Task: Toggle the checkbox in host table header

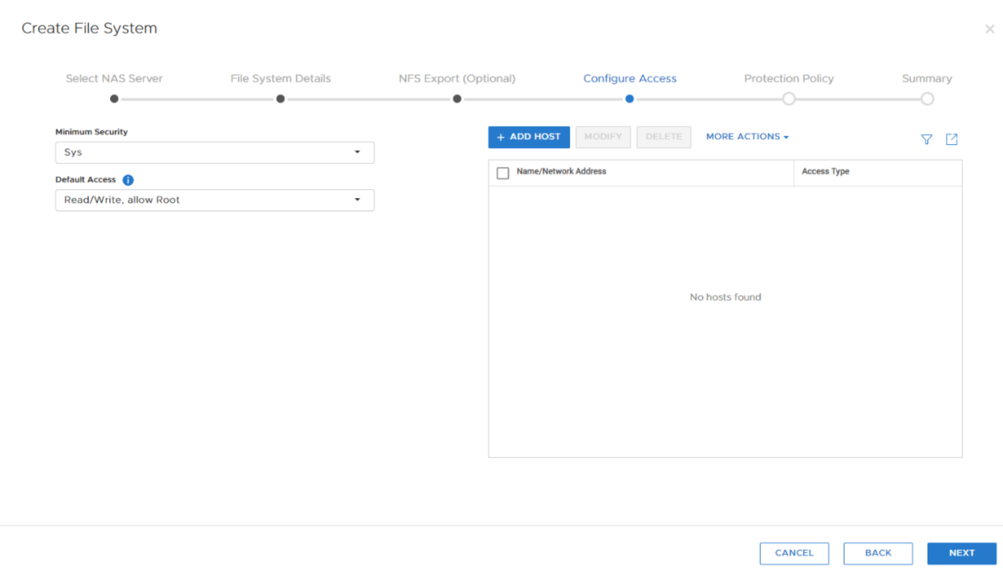Action: [503, 172]
